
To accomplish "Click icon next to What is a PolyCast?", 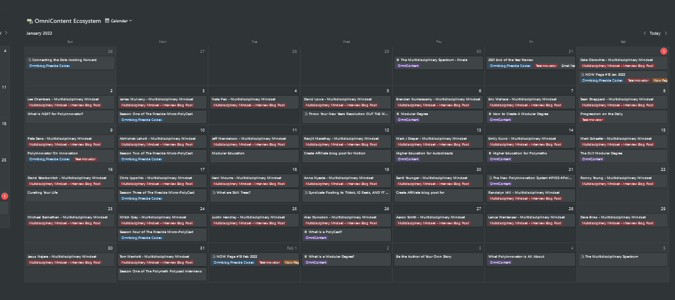I will [306, 232].
